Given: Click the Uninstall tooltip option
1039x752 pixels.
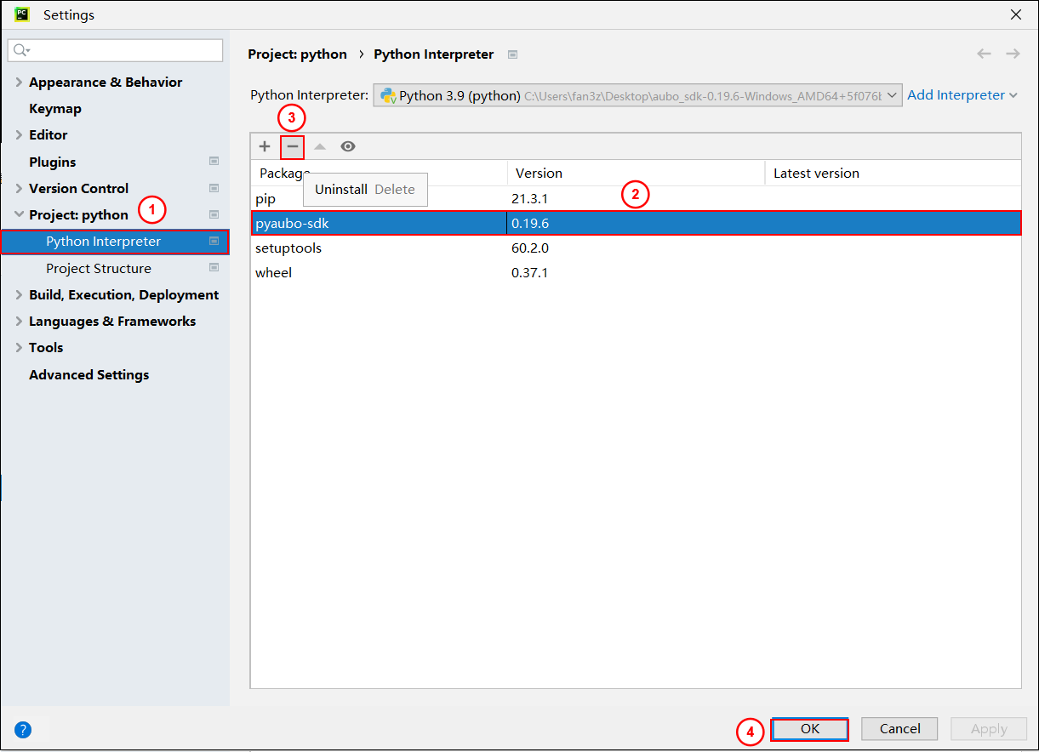Looking at the screenshot, I should [341, 190].
